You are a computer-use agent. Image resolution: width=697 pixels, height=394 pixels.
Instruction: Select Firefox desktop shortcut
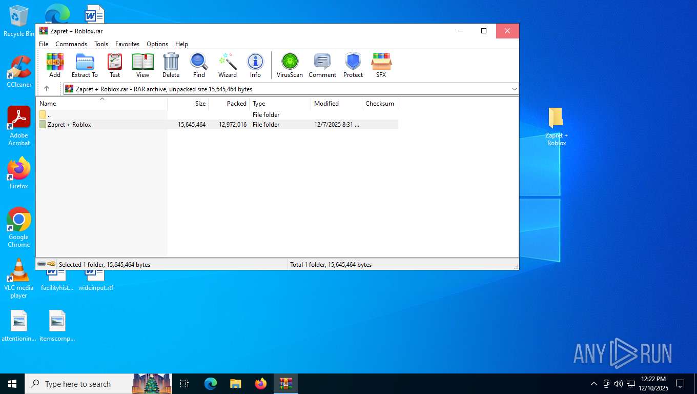click(19, 173)
